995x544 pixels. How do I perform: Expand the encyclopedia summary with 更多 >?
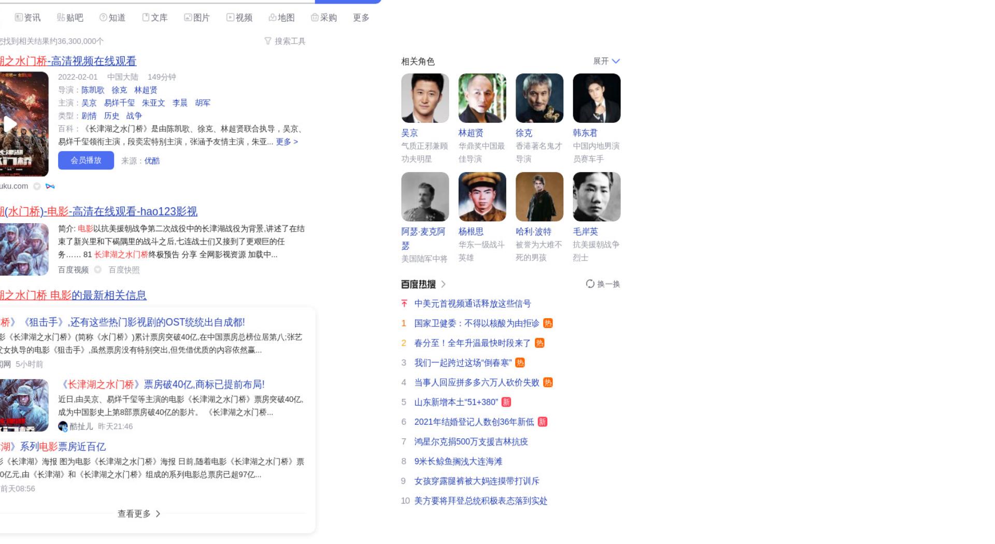pyautogui.click(x=287, y=142)
